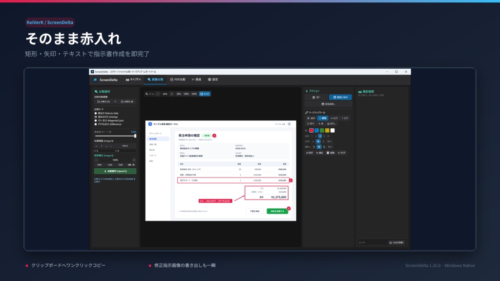The image size is (500, 281).
Task: Choose the line markup tool
Action: (321, 123)
